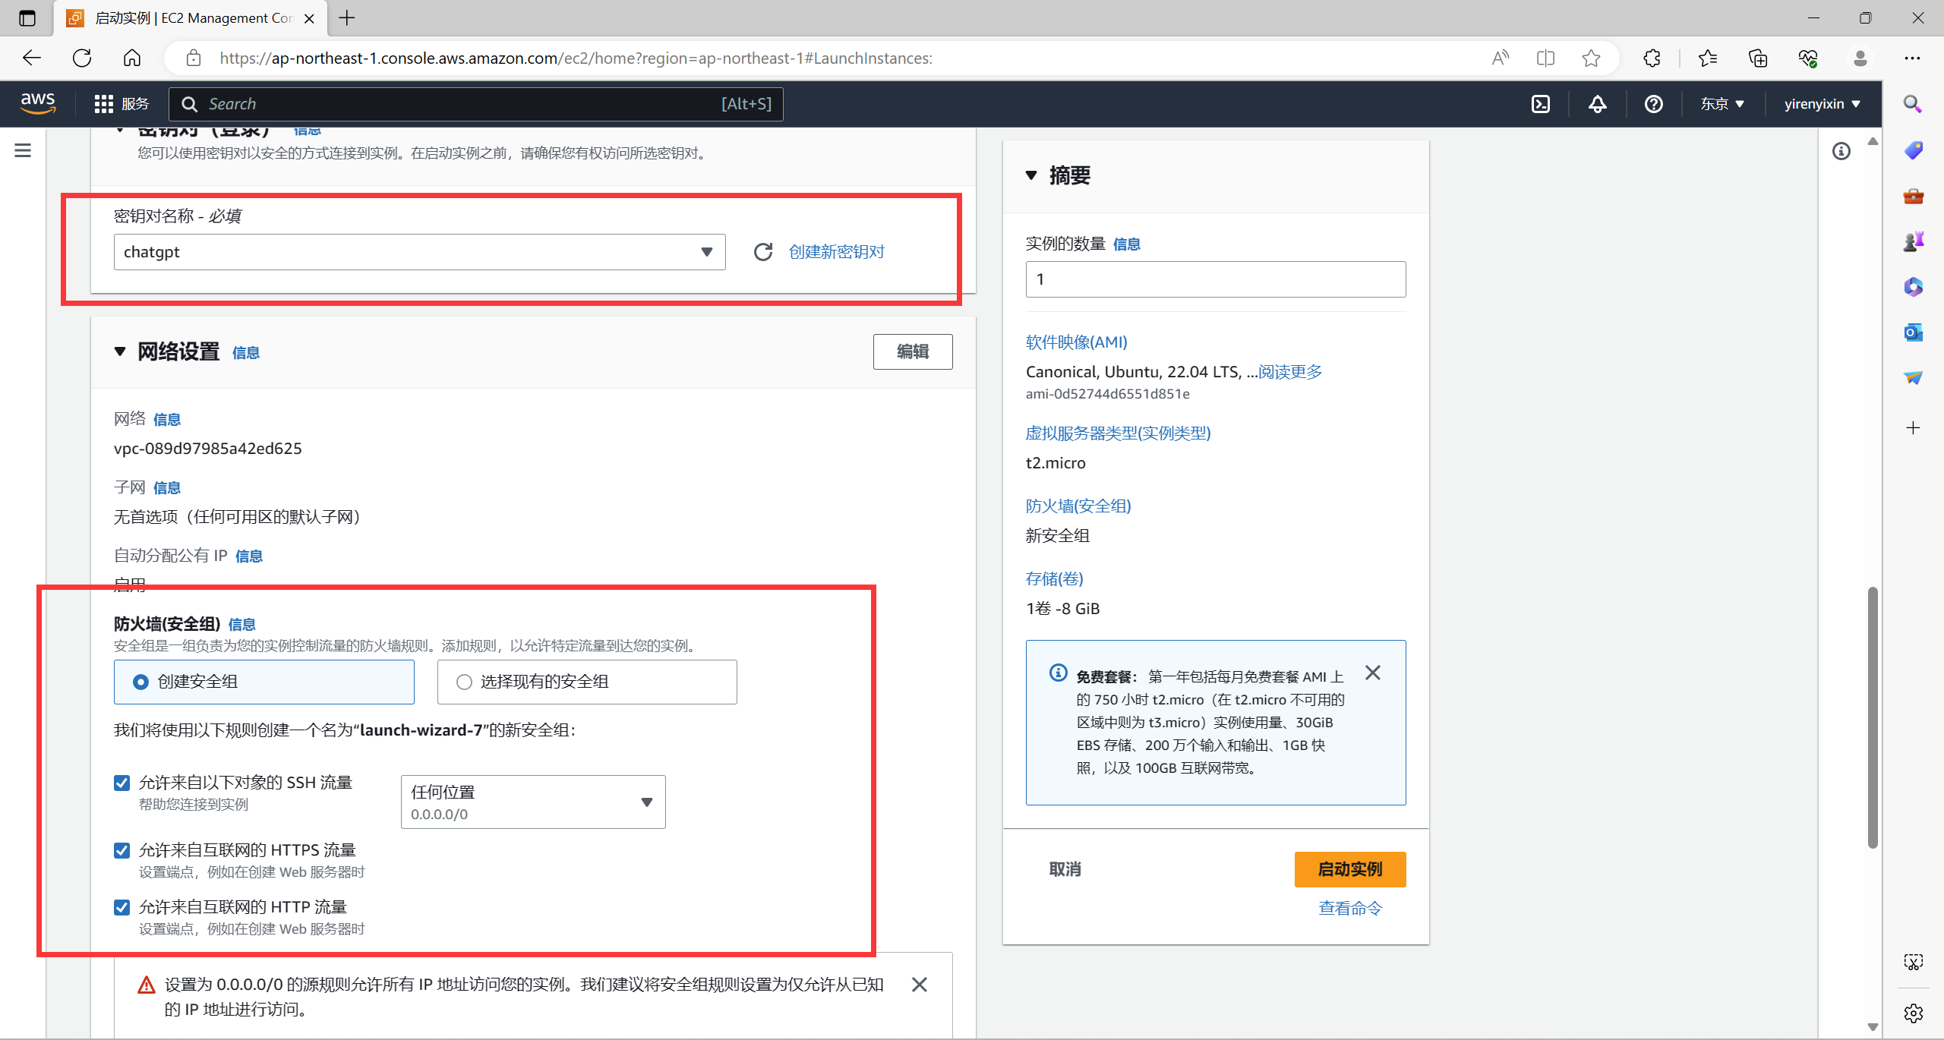Uncheck Allow SSH traffic checkbox
This screenshot has height=1040, width=1944.
pyautogui.click(x=121, y=783)
